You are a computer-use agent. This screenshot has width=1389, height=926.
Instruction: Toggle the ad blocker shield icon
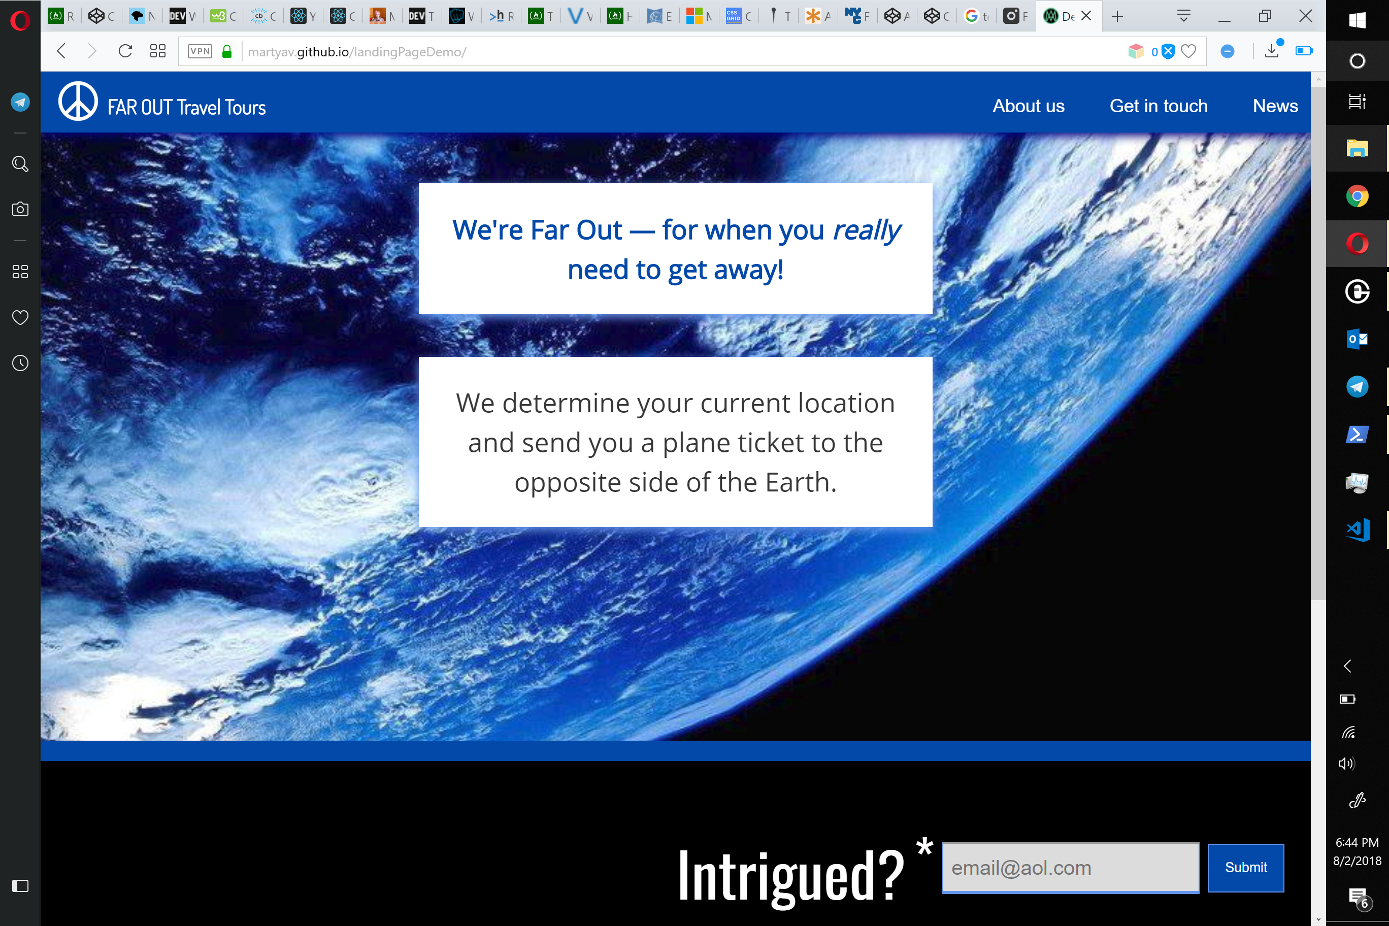click(x=1168, y=51)
